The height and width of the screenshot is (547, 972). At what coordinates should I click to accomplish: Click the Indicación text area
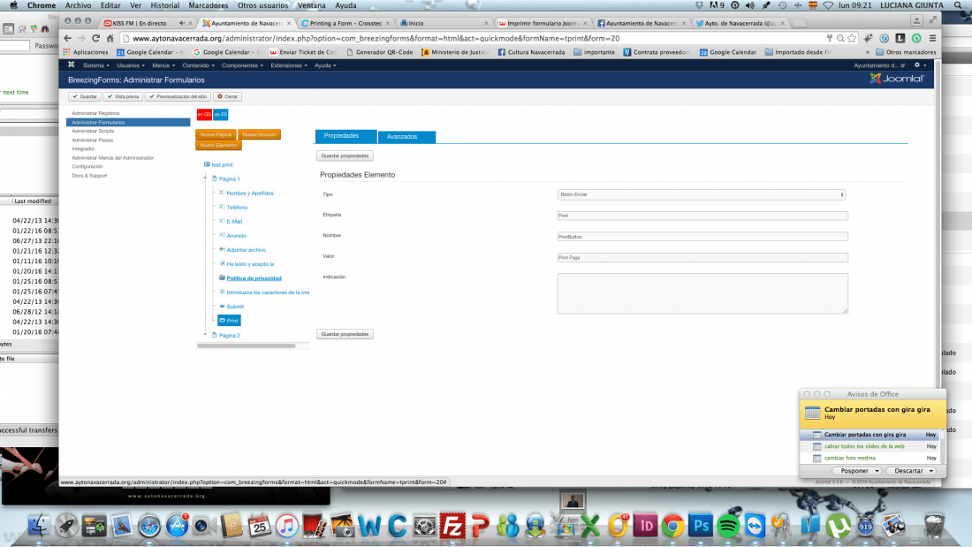point(702,293)
